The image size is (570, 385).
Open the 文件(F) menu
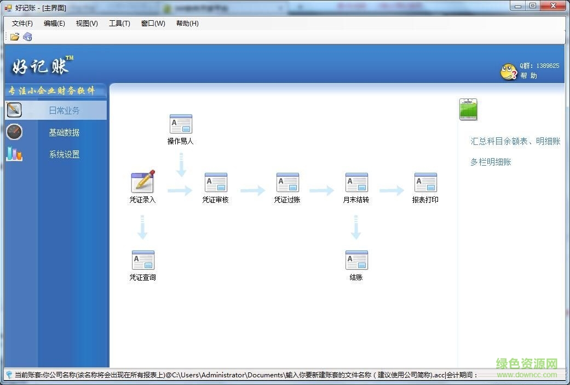click(x=22, y=24)
